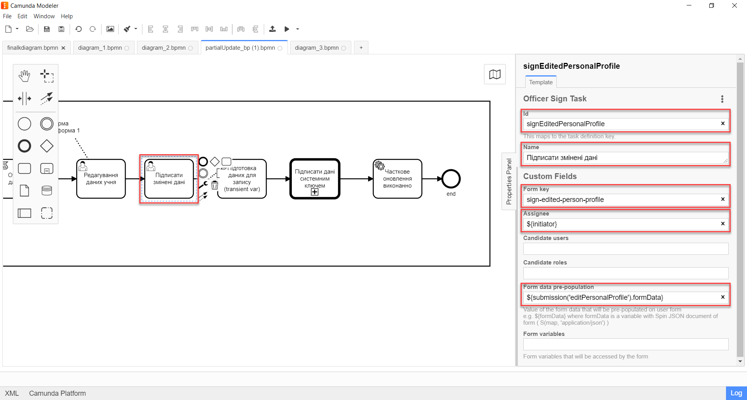The image size is (747, 400).
Task: Click Camunda Platform status label
Action: [58, 393]
